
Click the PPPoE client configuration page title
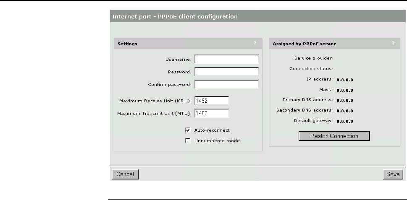coord(174,17)
